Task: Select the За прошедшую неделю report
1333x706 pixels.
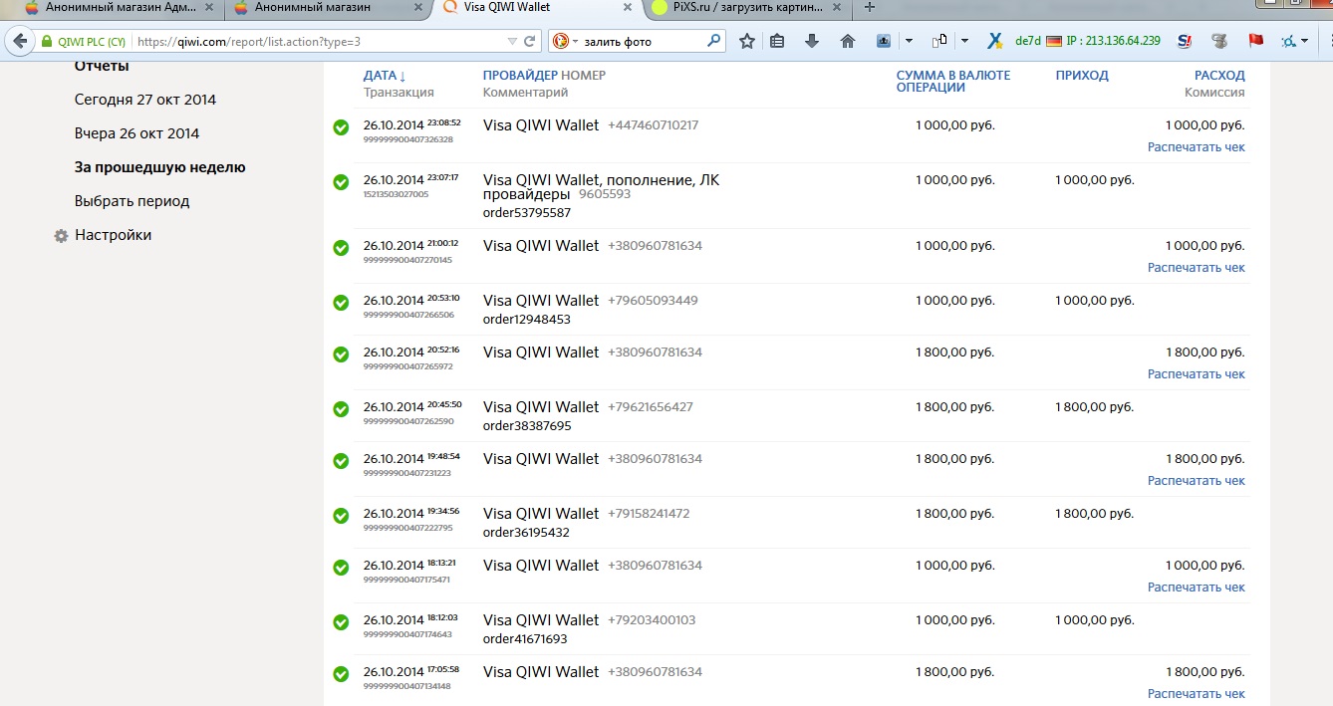Action: click(160, 167)
